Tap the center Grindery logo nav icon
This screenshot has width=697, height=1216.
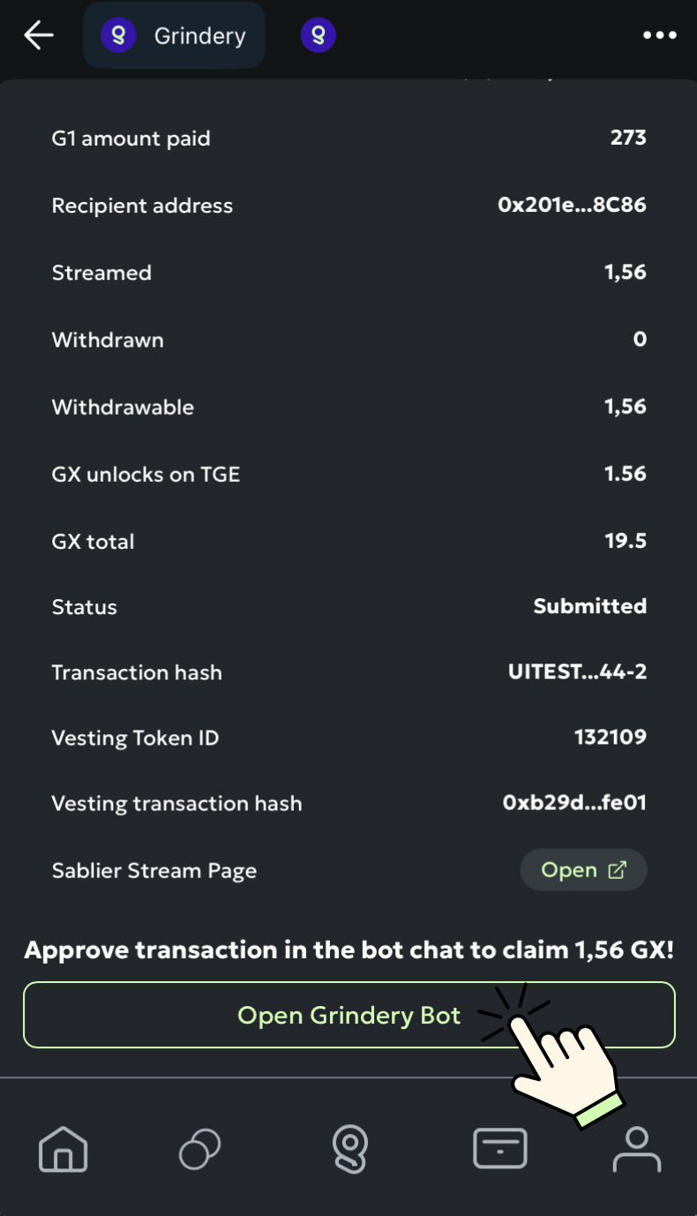coord(349,1149)
